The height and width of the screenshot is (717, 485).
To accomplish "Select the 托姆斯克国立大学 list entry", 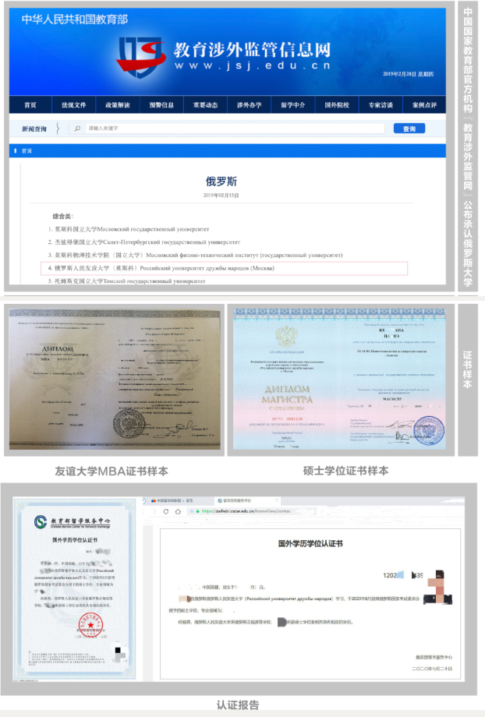I will (127, 281).
